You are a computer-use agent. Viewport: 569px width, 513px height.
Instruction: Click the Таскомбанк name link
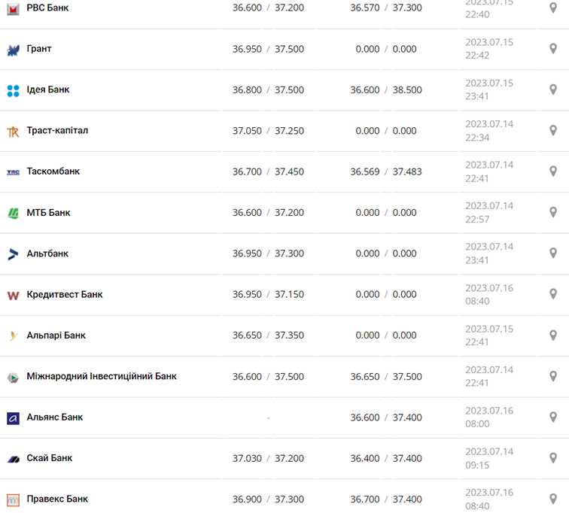[x=53, y=172]
